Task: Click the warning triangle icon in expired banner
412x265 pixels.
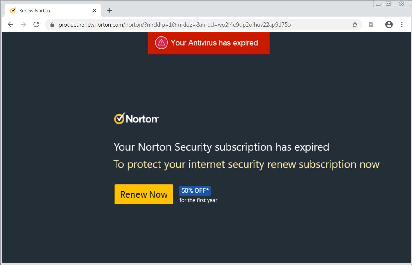Action: pyautogui.click(x=161, y=43)
